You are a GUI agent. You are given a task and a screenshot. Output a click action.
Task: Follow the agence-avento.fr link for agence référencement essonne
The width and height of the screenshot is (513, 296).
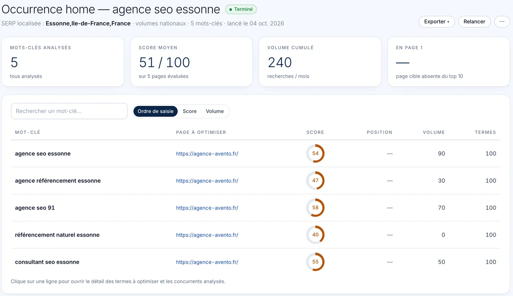[207, 181]
